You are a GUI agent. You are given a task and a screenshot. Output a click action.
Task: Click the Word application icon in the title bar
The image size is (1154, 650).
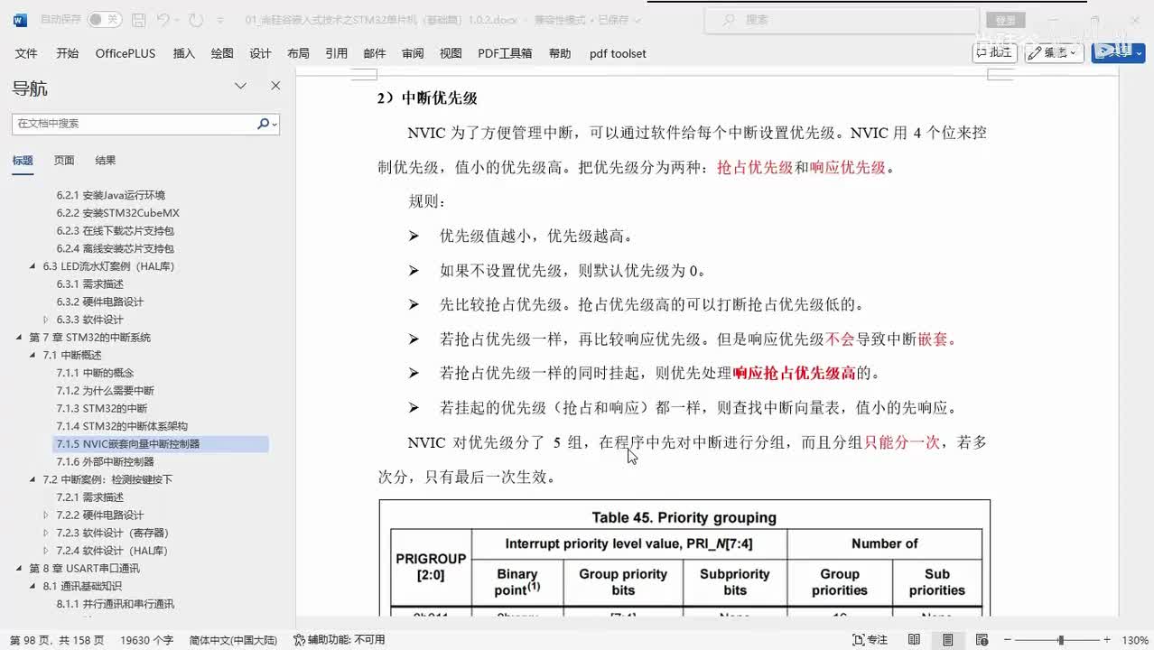click(x=21, y=19)
